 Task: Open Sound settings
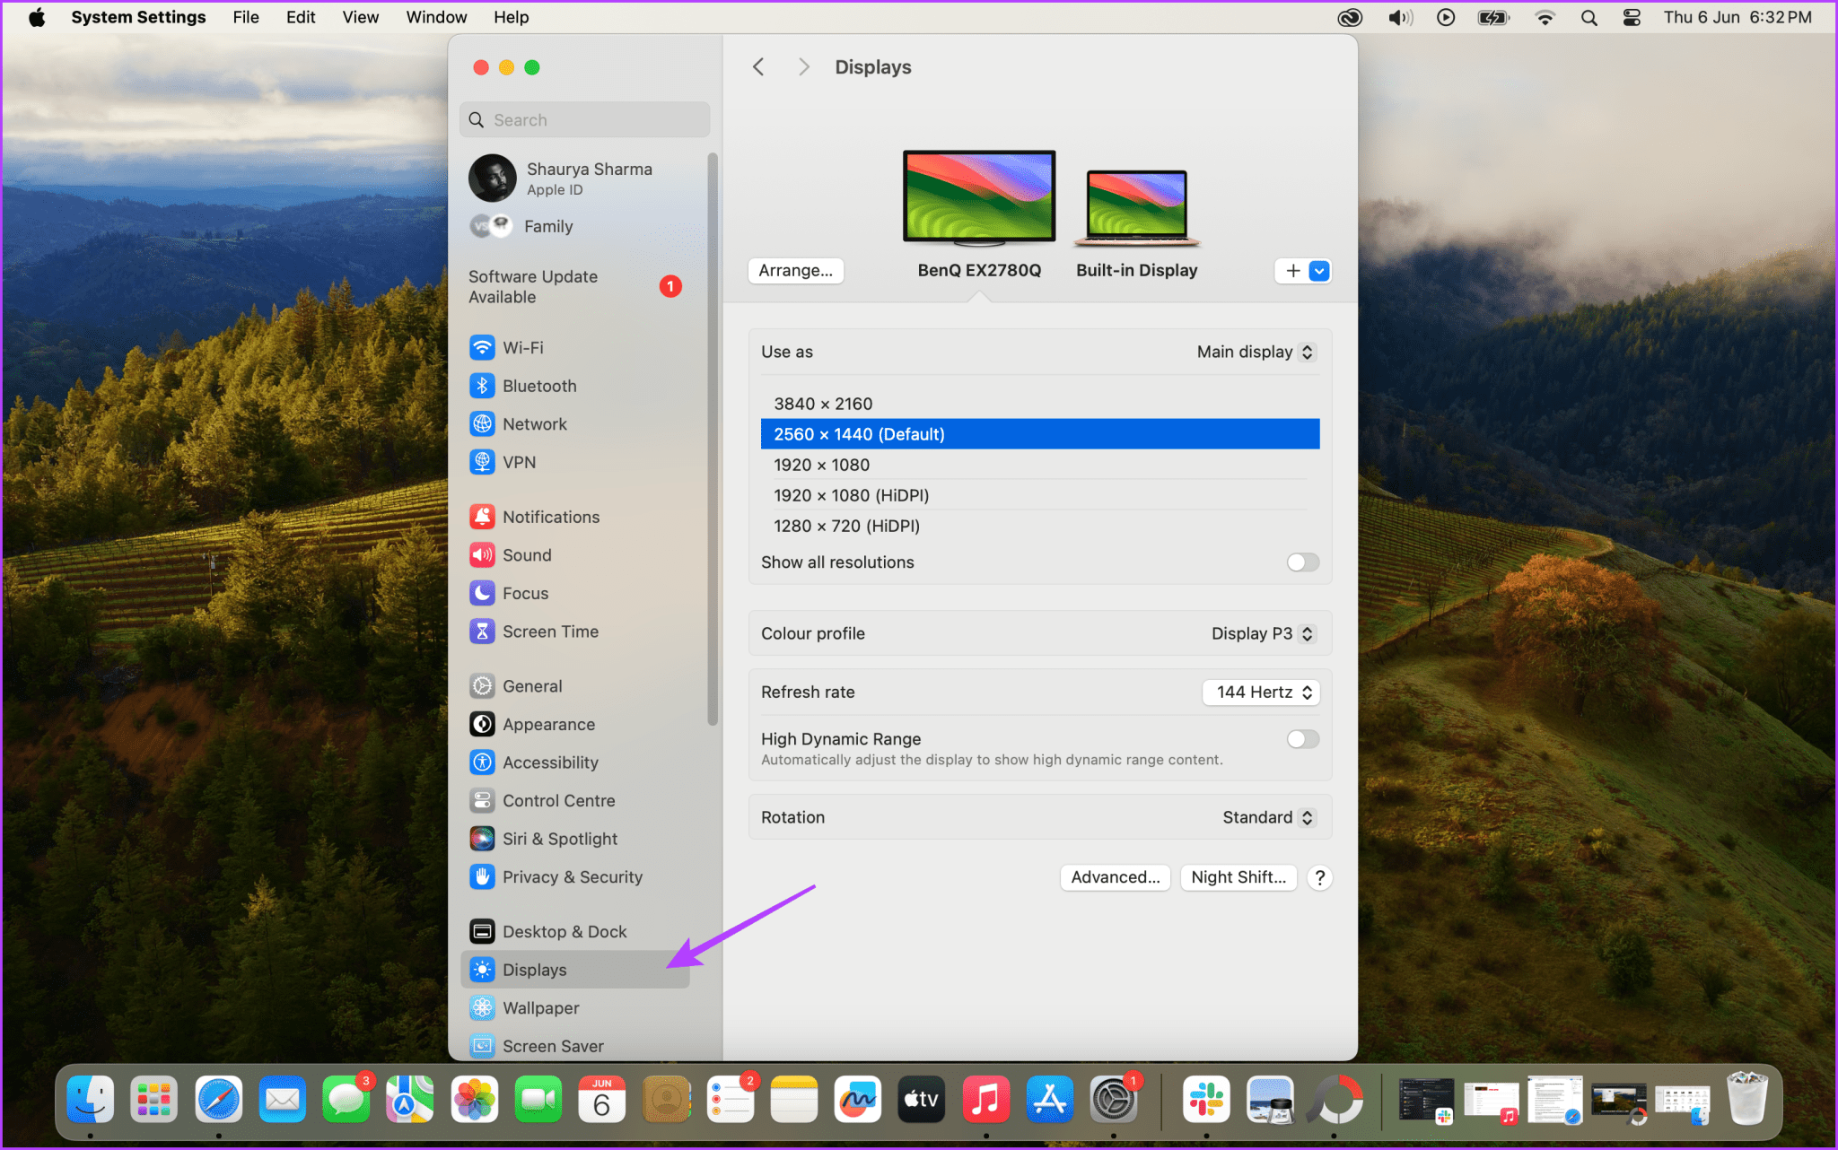527,554
